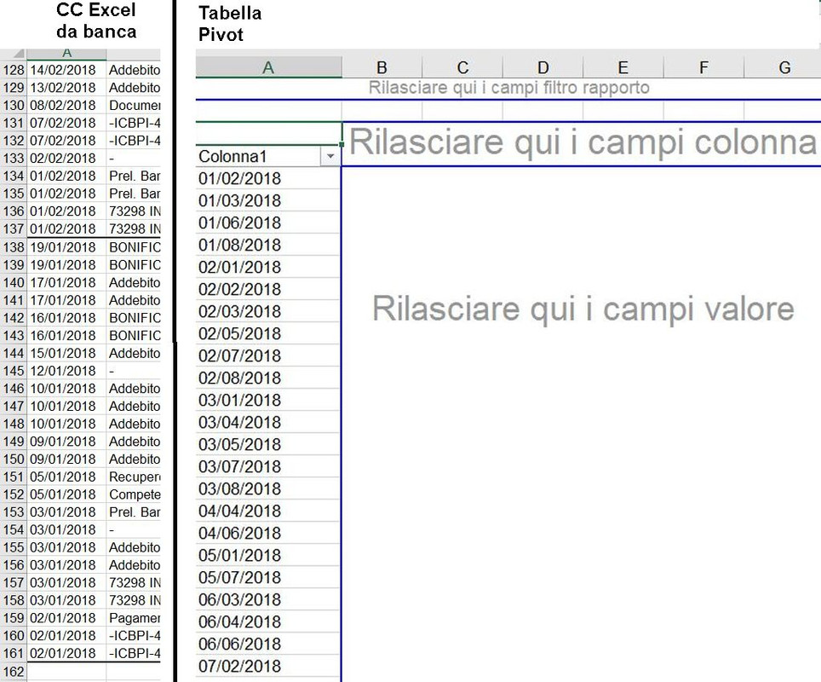This screenshot has height=682, width=821.
Task: Click the select-all corner in the bank sheet
Action: click(14, 54)
